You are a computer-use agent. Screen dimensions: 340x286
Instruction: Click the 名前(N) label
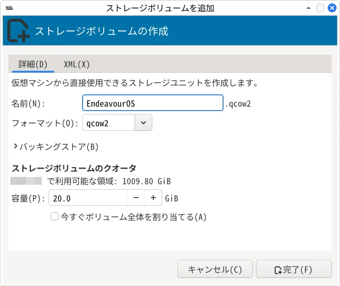pyautogui.click(x=28, y=104)
